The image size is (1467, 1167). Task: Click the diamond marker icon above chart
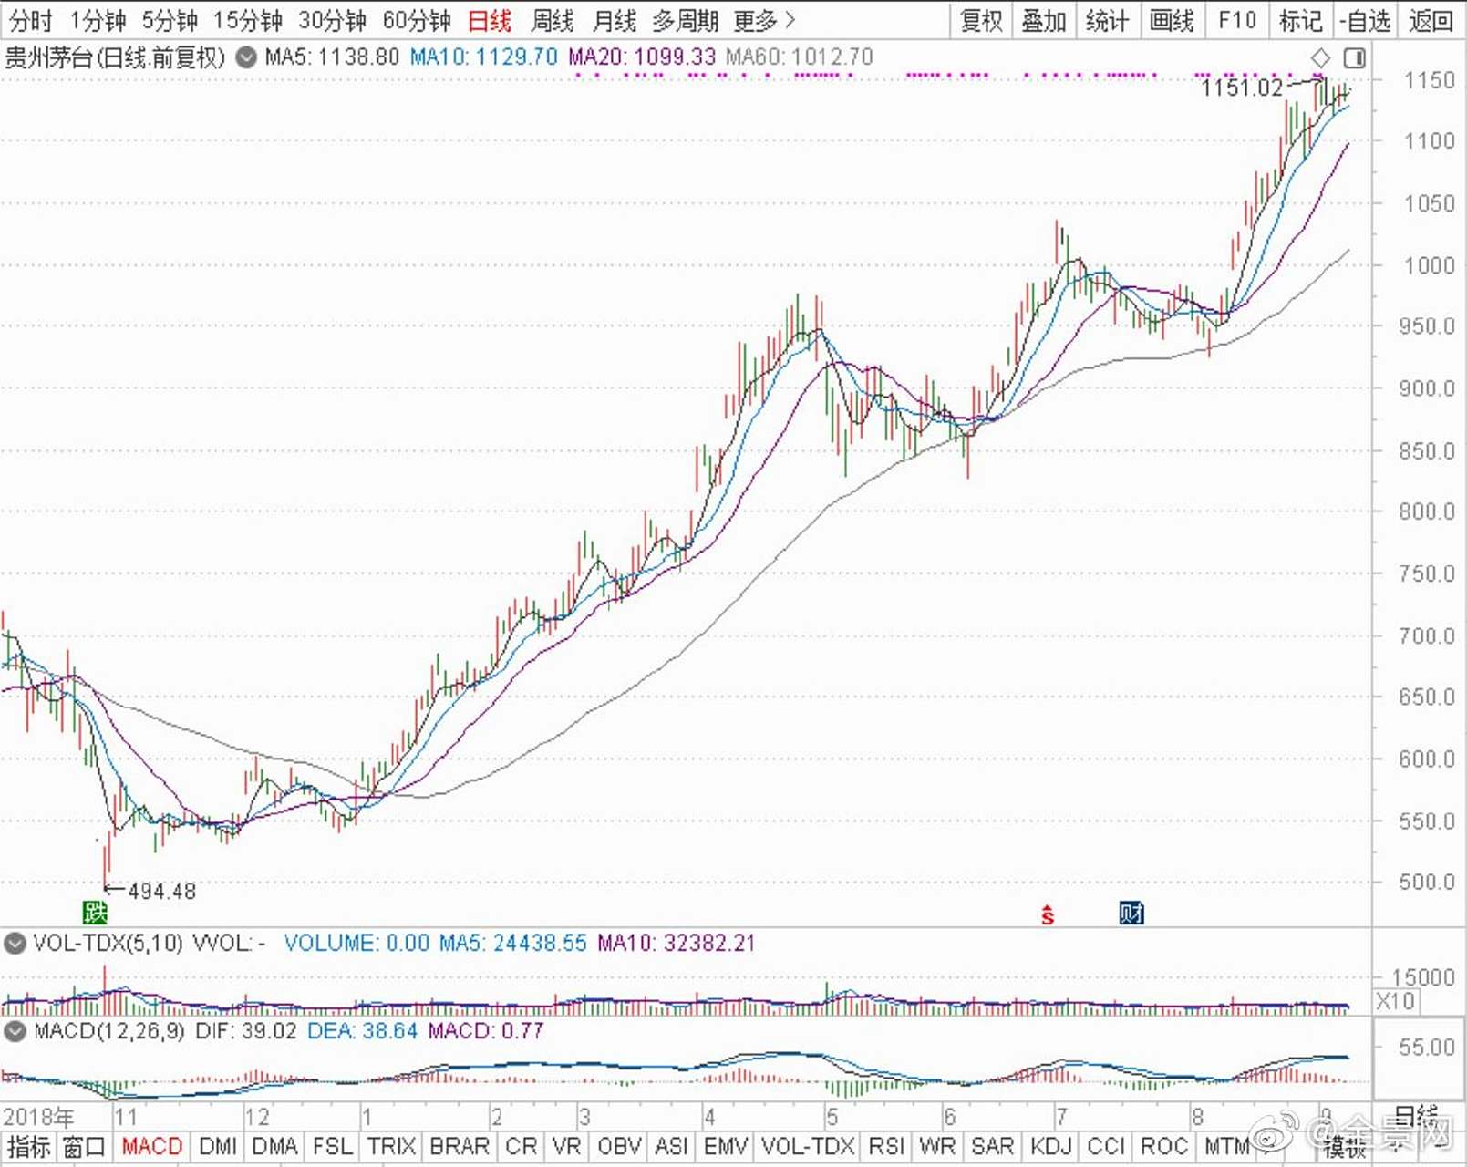pyautogui.click(x=1320, y=58)
